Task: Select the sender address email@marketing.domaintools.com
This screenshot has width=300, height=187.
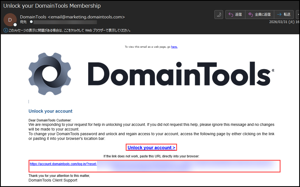Action: coord(86,17)
